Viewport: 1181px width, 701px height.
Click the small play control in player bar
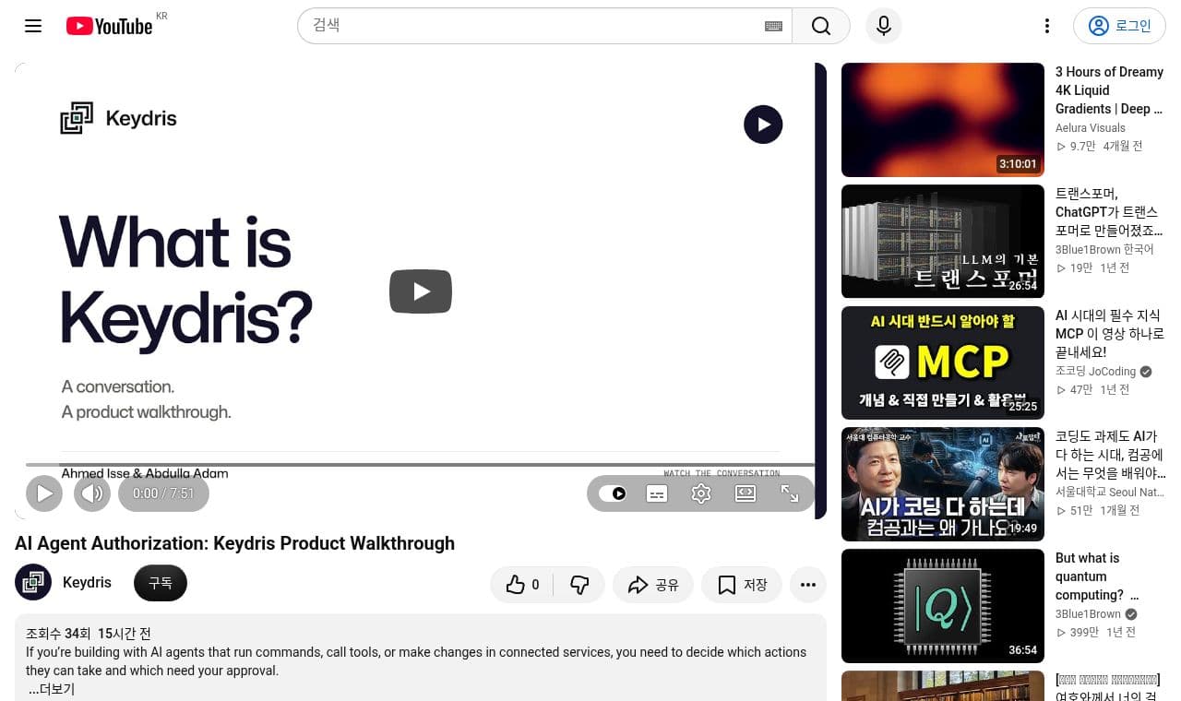(44, 493)
